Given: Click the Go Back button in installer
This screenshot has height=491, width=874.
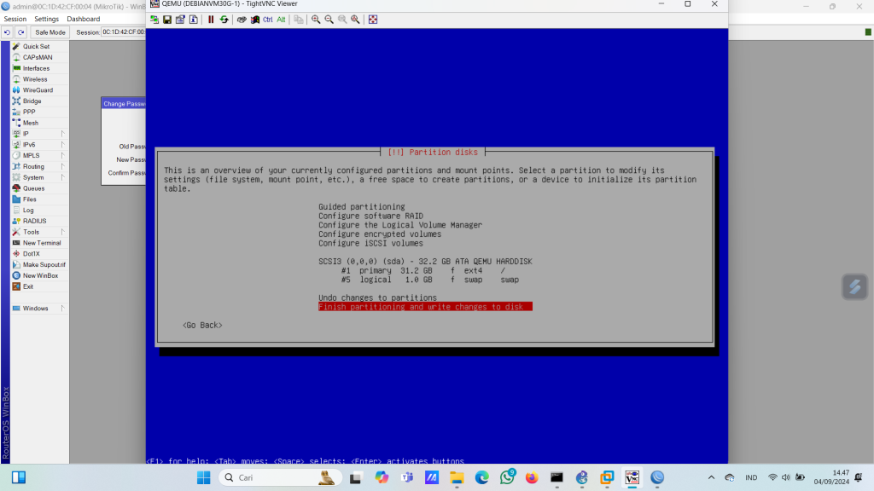Looking at the screenshot, I should [202, 325].
